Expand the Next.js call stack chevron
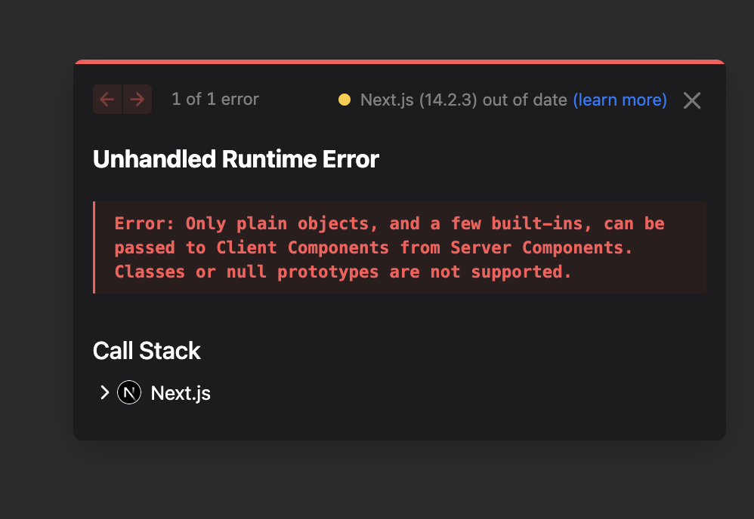The height and width of the screenshot is (519, 754). pos(104,392)
